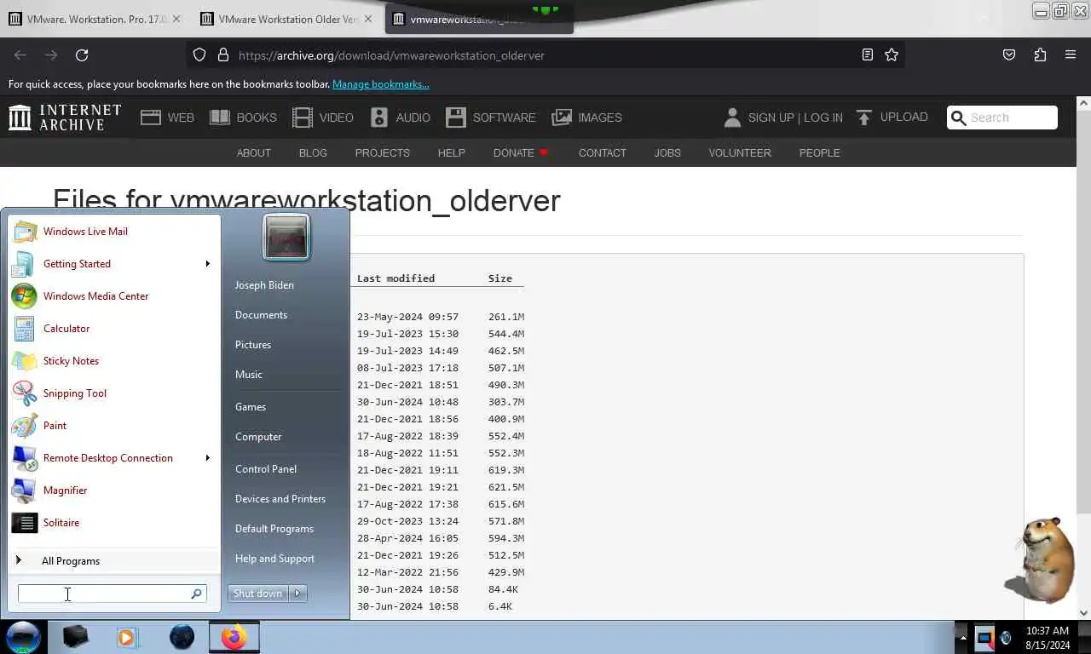Image resolution: width=1091 pixels, height=654 pixels.
Task: Toggle reader view icon in address bar
Action: click(x=867, y=55)
